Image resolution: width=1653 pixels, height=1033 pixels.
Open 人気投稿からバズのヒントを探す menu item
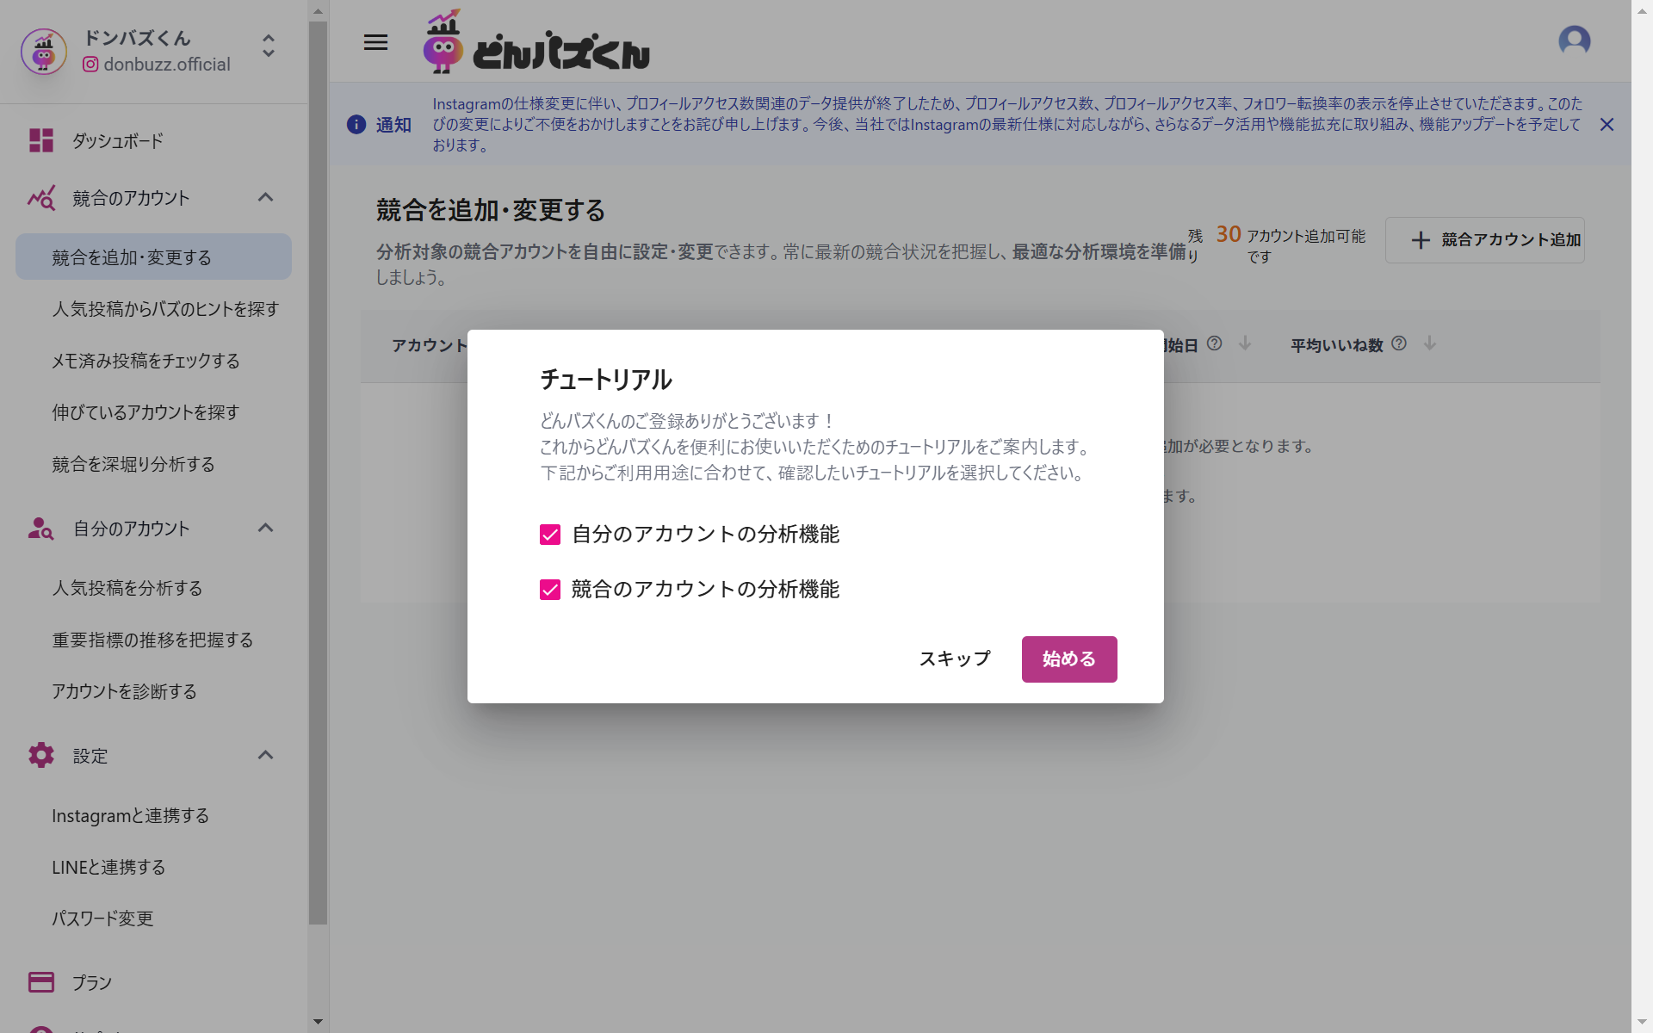click(165, 309)
